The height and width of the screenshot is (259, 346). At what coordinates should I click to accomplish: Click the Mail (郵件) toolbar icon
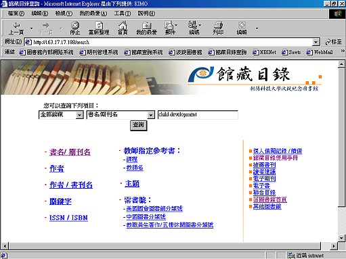[x=169, y=28]
